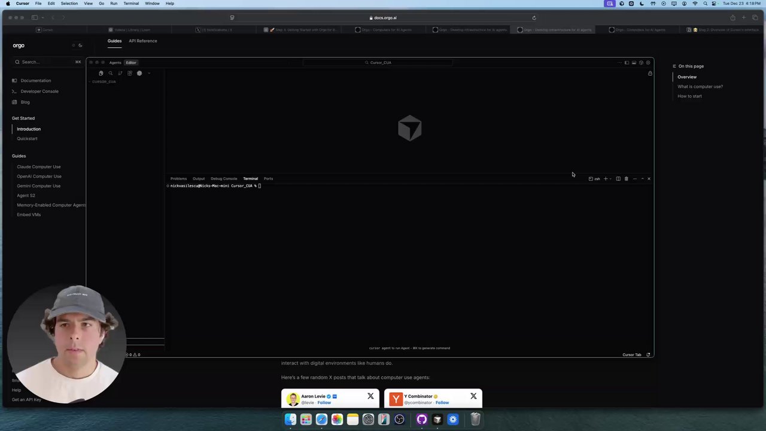Open the Claude Computer Use guide
766x431 pixels.
39,166
